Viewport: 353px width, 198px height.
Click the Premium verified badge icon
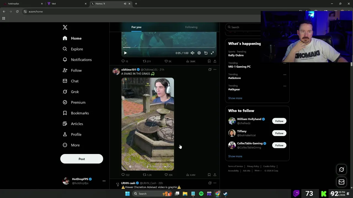coord(65,102)
